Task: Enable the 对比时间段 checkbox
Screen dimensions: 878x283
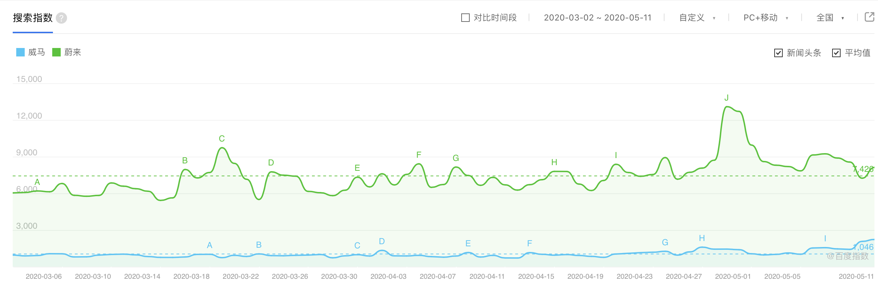Action: tap(465, 18)
